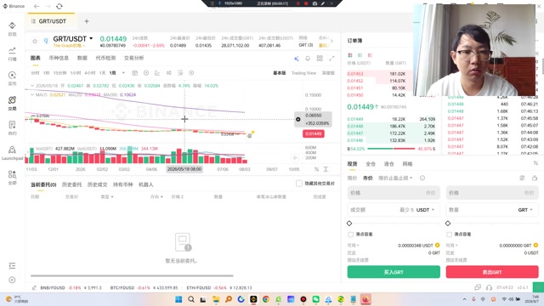The image size is (544, 306).
Task: Open 机器人 trading bots tab
Action: click(145, 184)
